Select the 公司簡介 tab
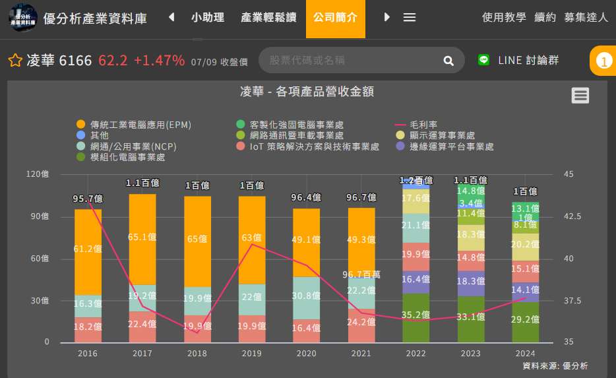This screenshot has width=616, height=378. [336, 19]
